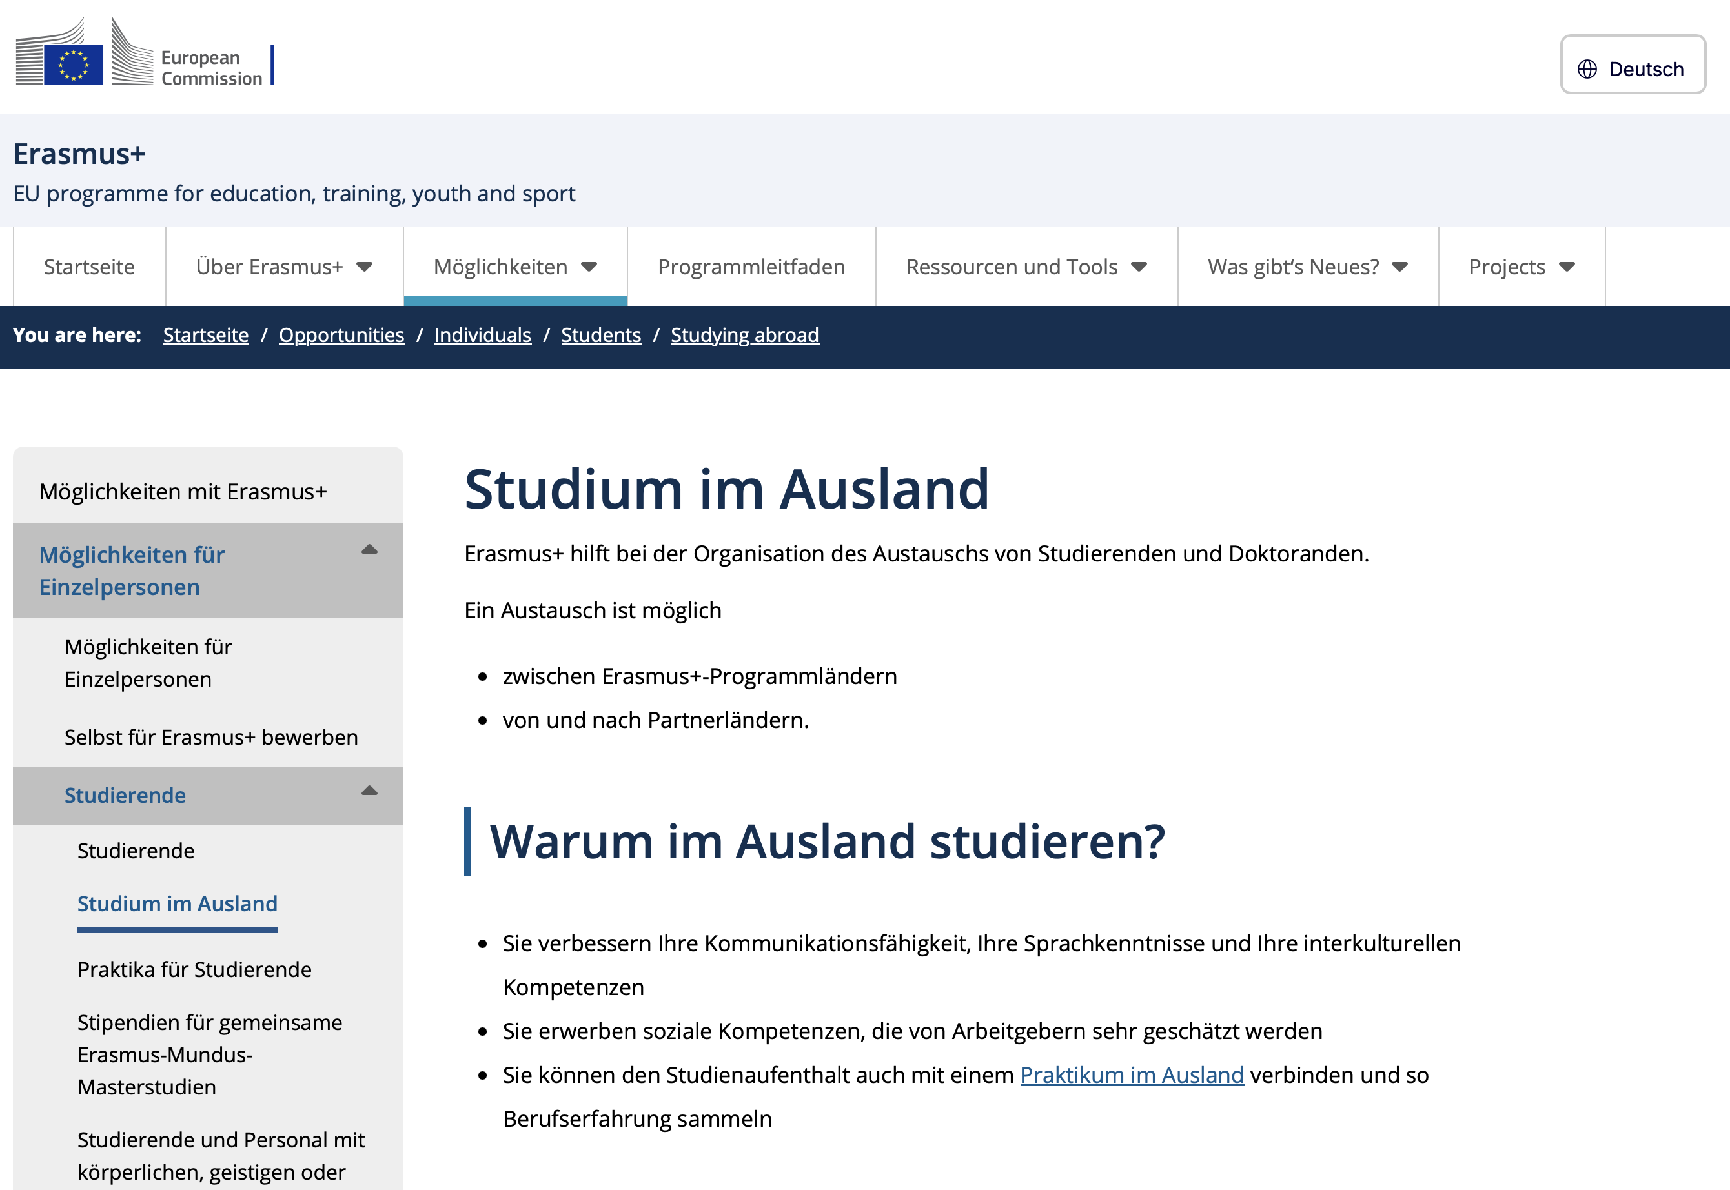Open the Ressourcen und Tools menu
Viewport: 1730px width, 1190px height.
pos(1026,266)
